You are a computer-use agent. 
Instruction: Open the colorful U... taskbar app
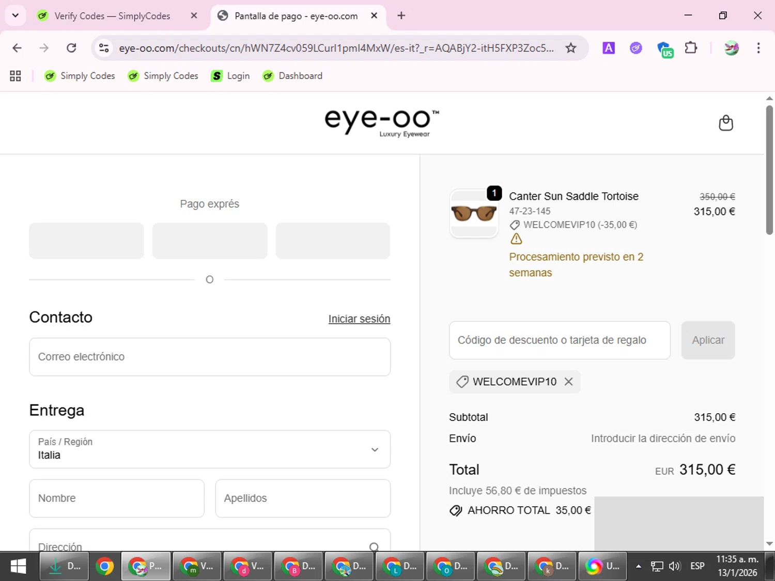(602, 567)
